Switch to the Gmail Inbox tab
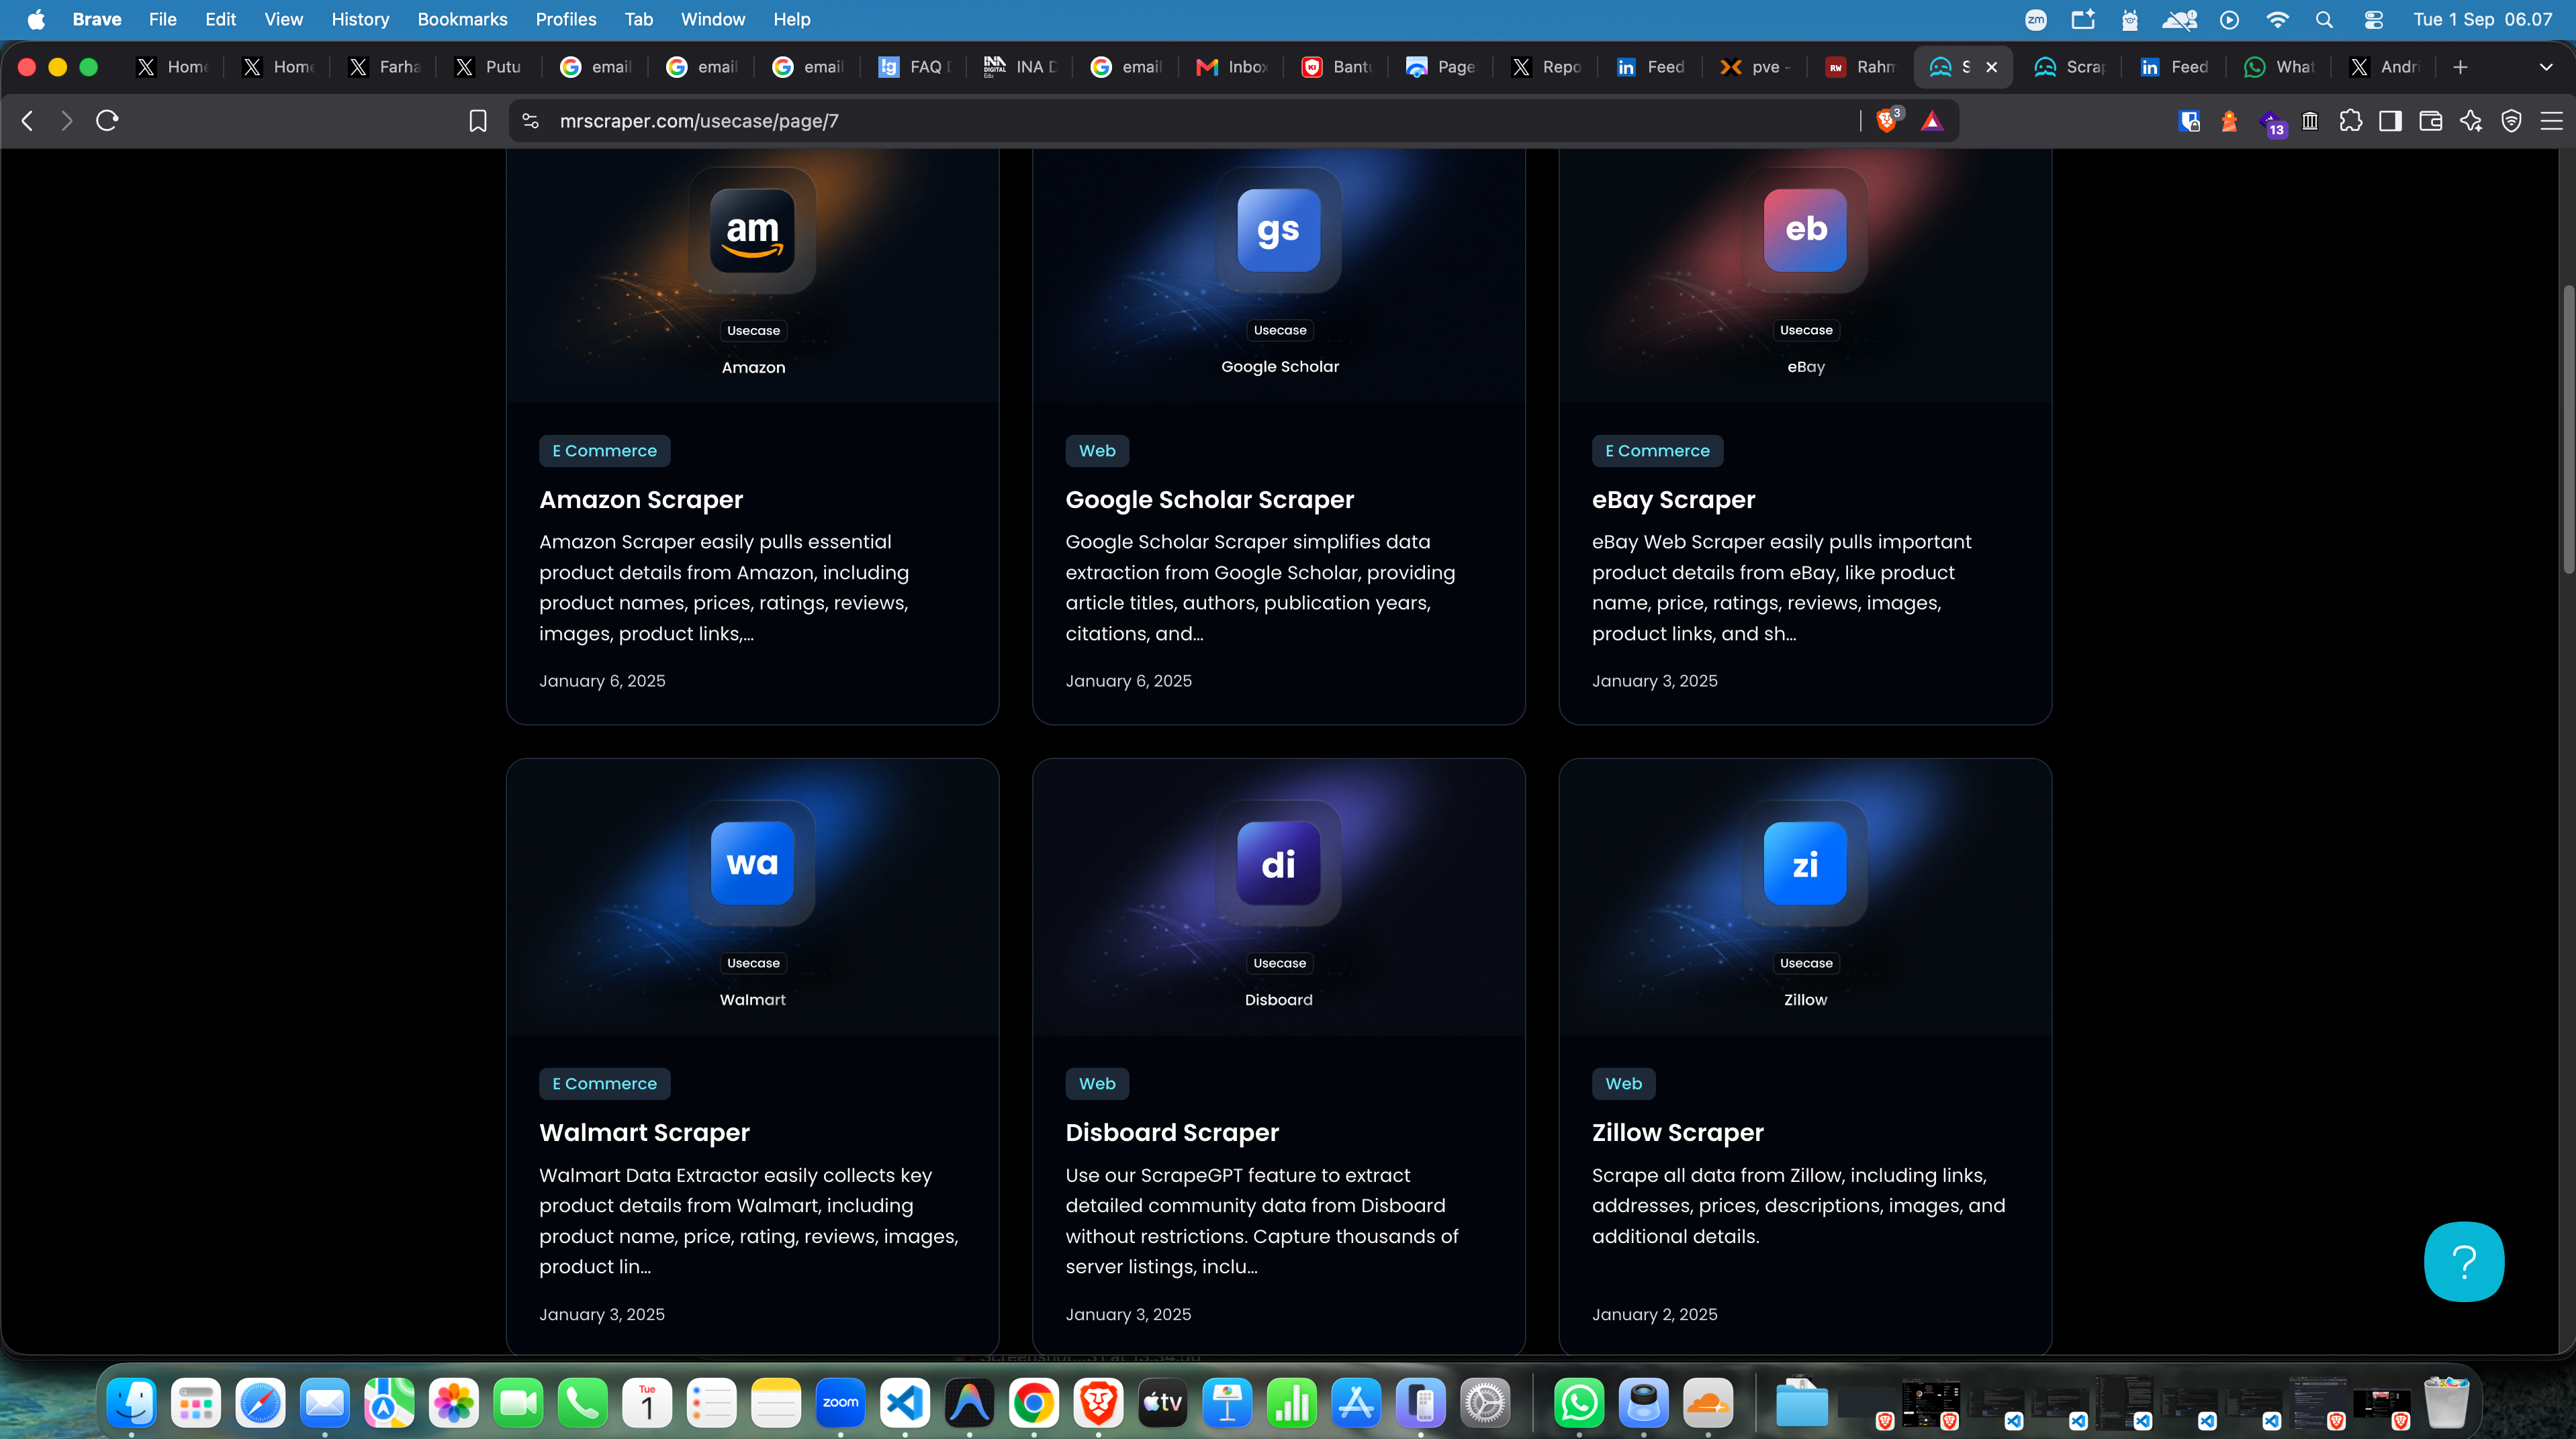Screen dimensions: 2576x1439 tap(1233, 67)
